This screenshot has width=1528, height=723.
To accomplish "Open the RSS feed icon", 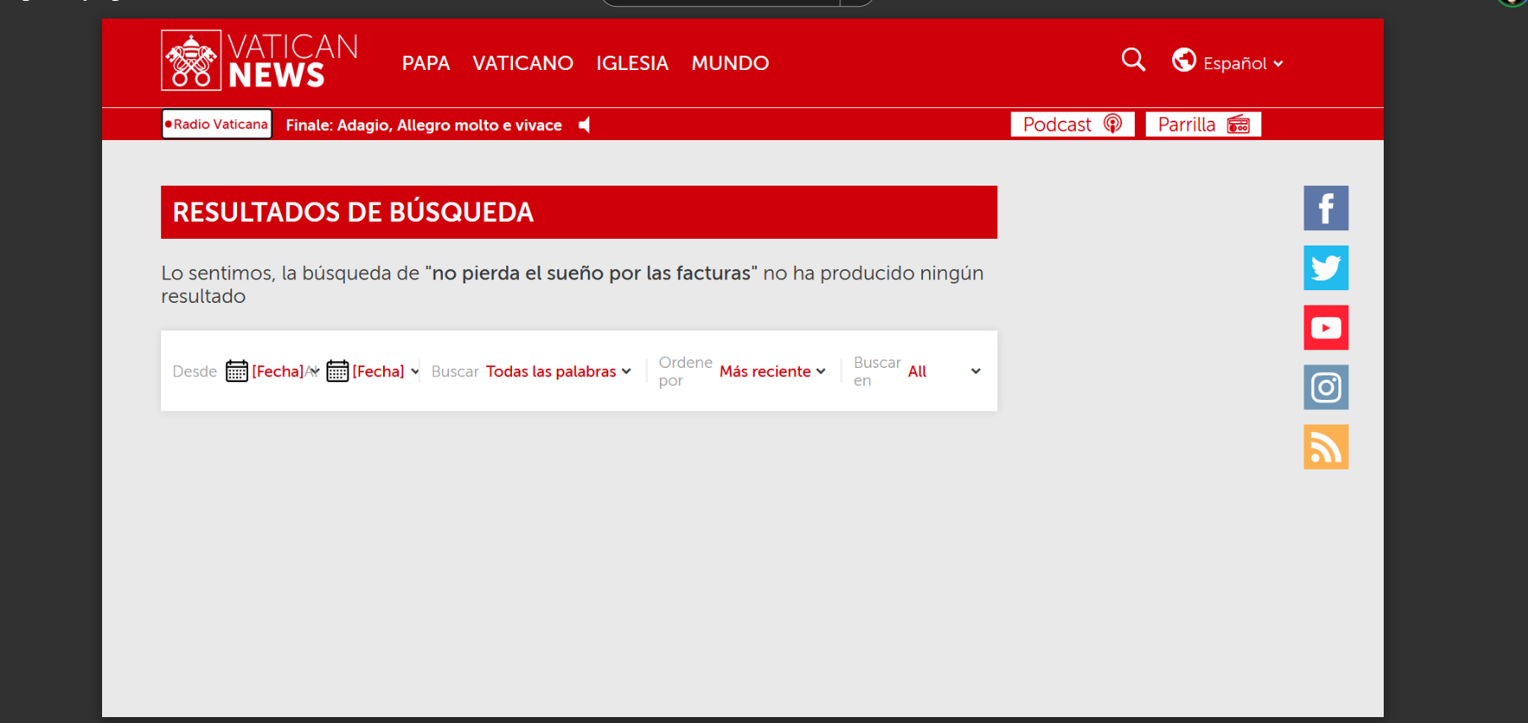I will pyautogui.click(x=1326, y=447).
